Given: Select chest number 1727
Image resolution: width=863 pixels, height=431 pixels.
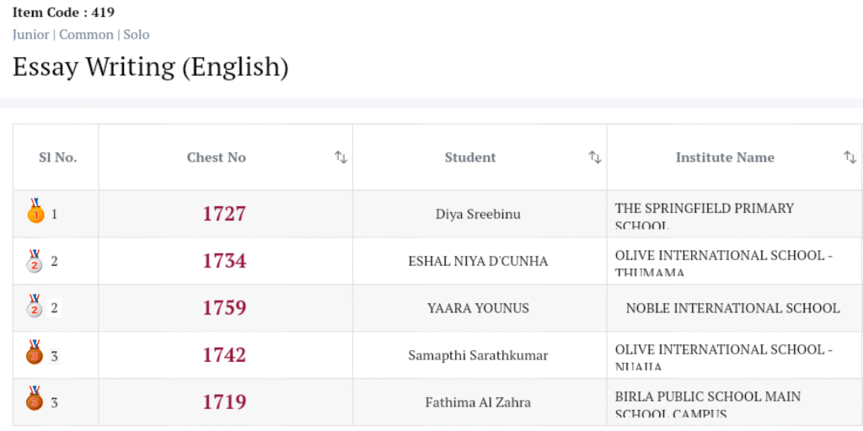Looking at the screenshot, I should coord(224,214).
